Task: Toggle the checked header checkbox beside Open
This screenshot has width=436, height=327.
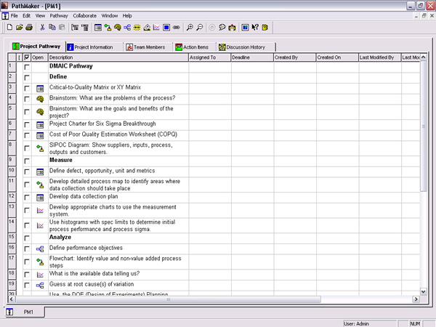Action: [27, 57]
